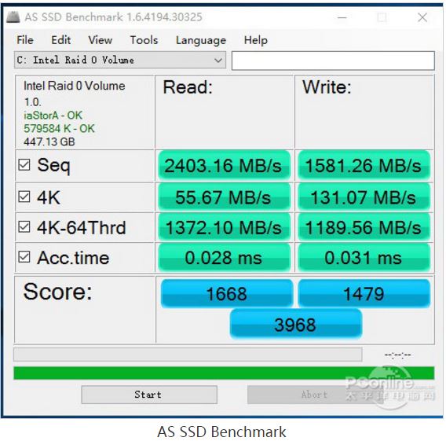446x441 pixels.
Task: Disable the 4K-64Thrd test checkbox
Action: pyautogui.click(x=24, y=227)
